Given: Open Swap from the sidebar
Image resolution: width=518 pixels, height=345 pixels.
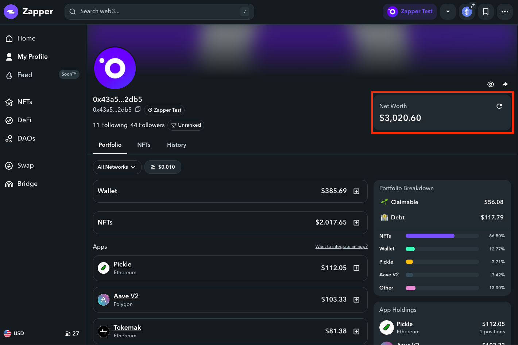Looking at the screenshot, I should point(20,165).
